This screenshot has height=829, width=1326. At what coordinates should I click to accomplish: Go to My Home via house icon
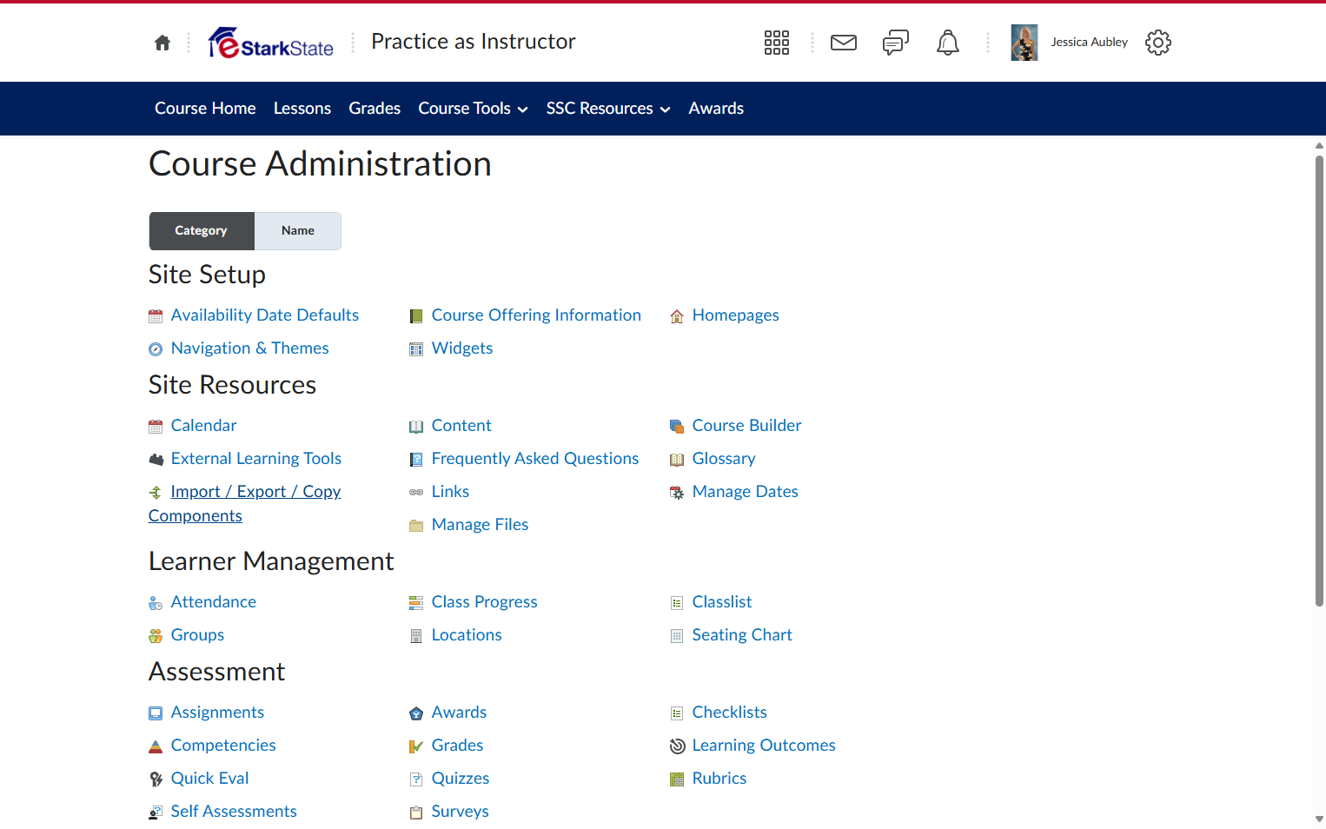coord(162,43)
